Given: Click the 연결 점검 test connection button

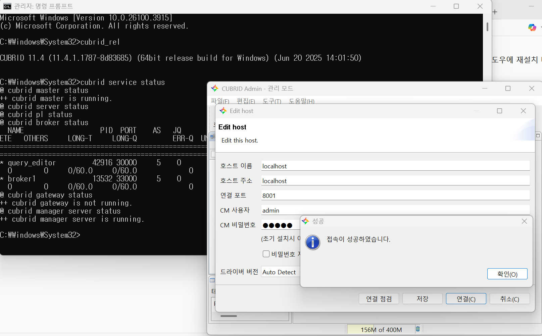Looking at the screenshot, I should (379, 299).
